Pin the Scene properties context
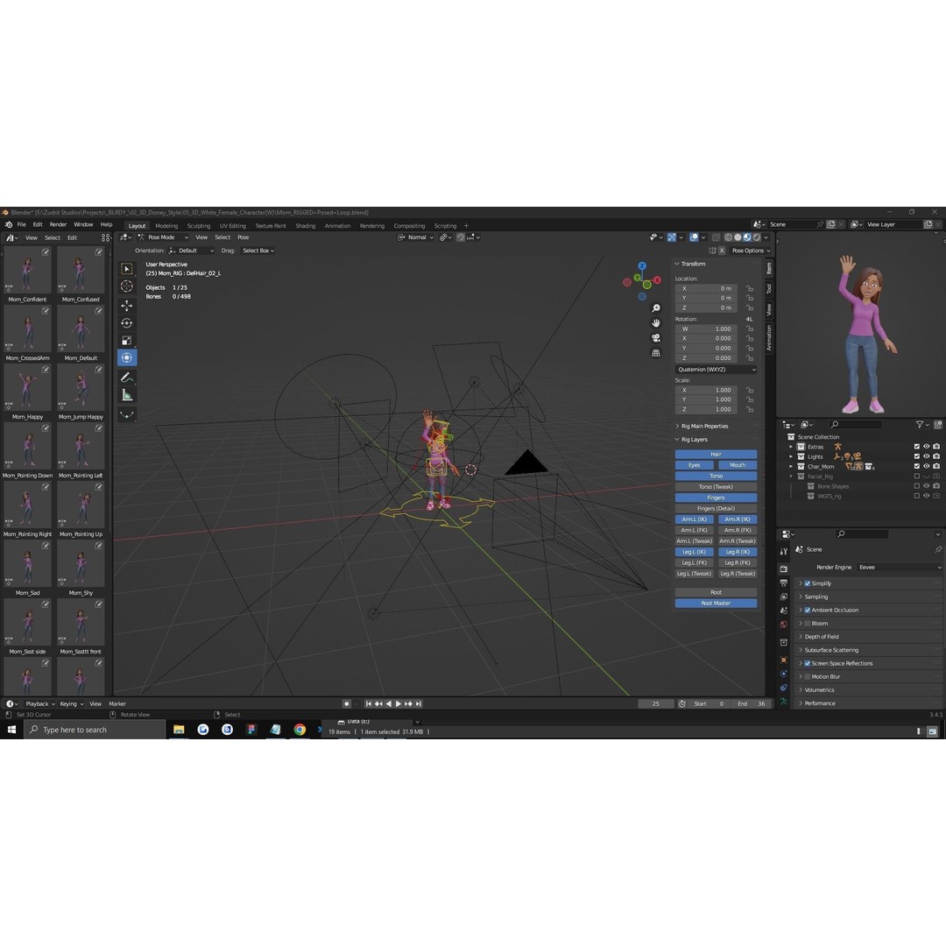This screenshot has width=946, height=946. click(937, 549)
